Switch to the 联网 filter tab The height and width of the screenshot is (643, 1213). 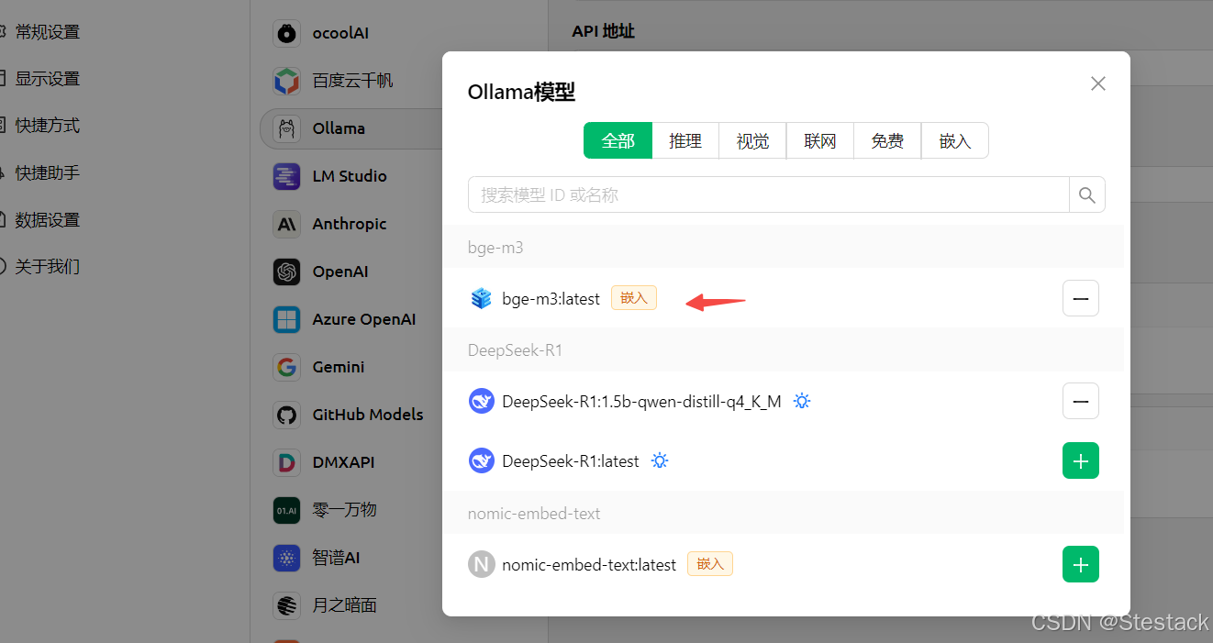(x=820, y=140)
